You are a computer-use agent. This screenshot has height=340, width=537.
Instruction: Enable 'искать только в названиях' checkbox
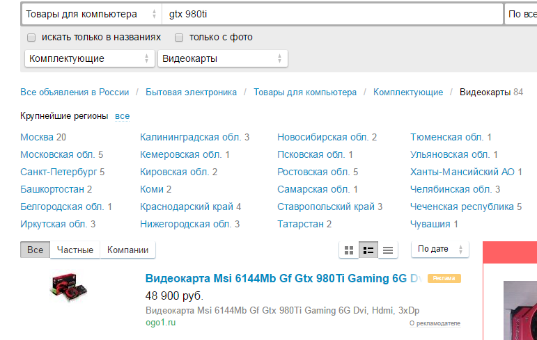[31, 38]
